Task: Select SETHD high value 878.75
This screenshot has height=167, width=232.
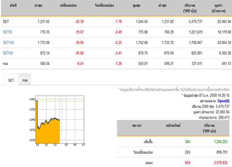Action: point(143,53)
